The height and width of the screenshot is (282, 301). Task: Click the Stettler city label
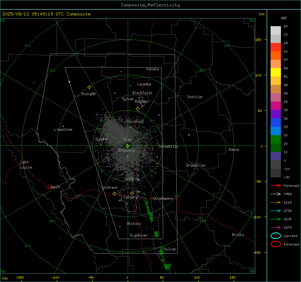click(x=195, y=97)
